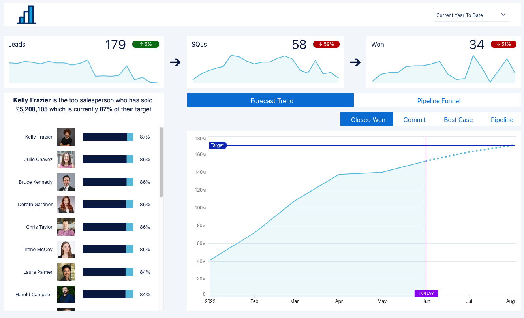Click the arrow between SQLs and Won

point(355,62)
